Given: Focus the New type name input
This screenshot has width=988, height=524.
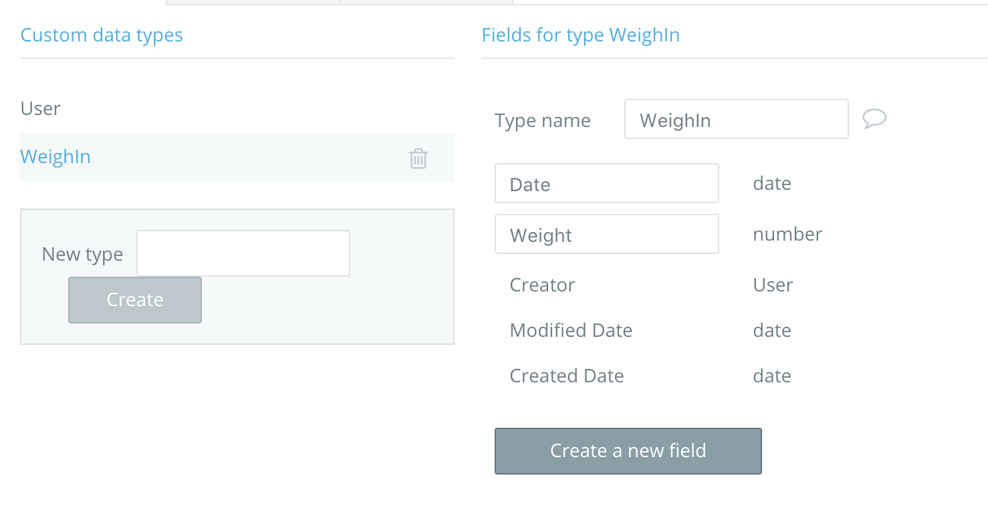Looking at the screenshot, I should (x=243, y=253).
